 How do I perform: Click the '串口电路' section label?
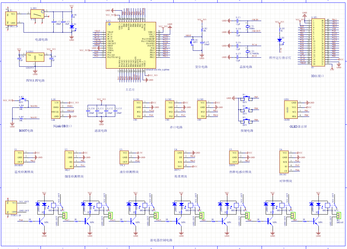[176, 127]
